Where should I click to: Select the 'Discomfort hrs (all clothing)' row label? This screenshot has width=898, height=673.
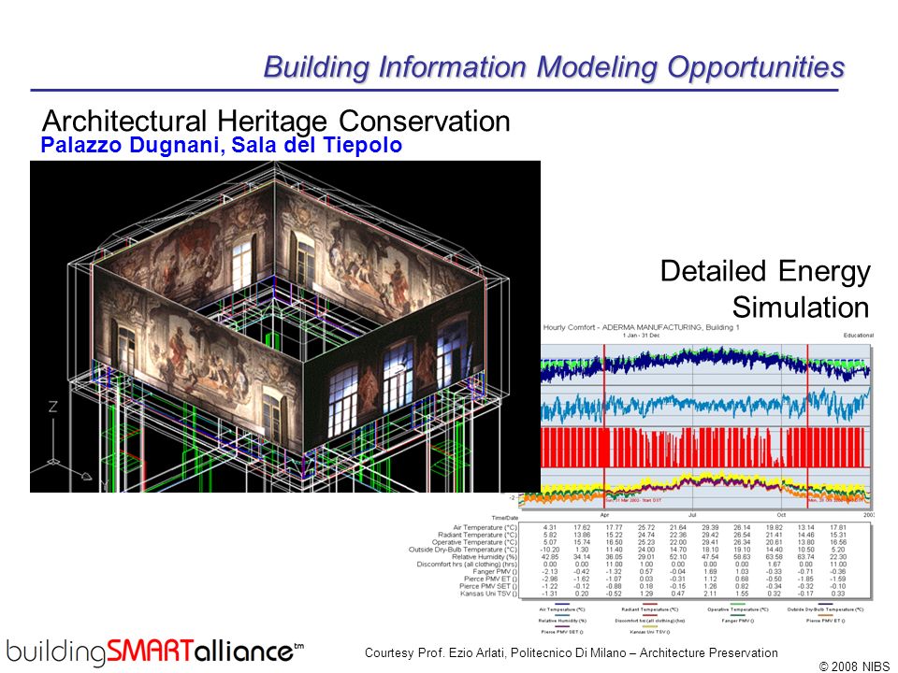[x=467, y=565]
